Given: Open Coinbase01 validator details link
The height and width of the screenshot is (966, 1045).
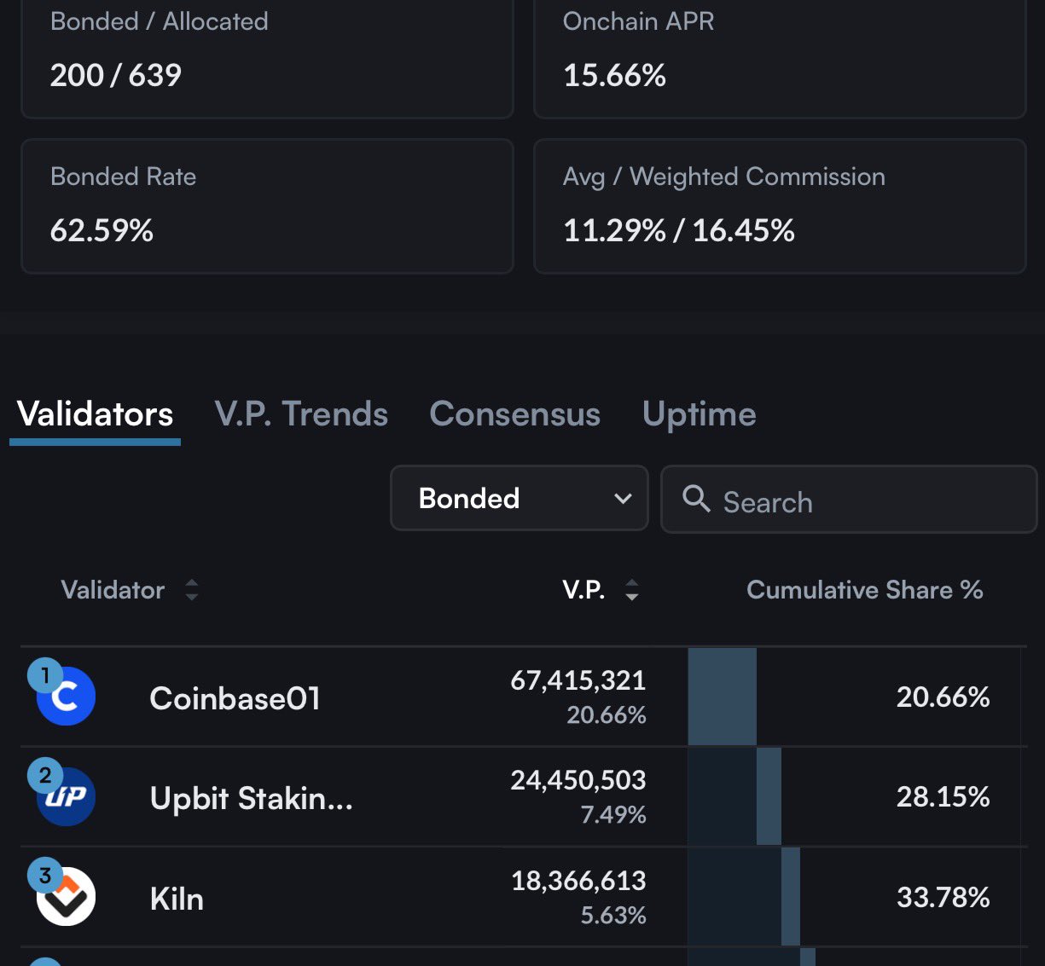Looking at the screenshot, I should coord(235,699).
